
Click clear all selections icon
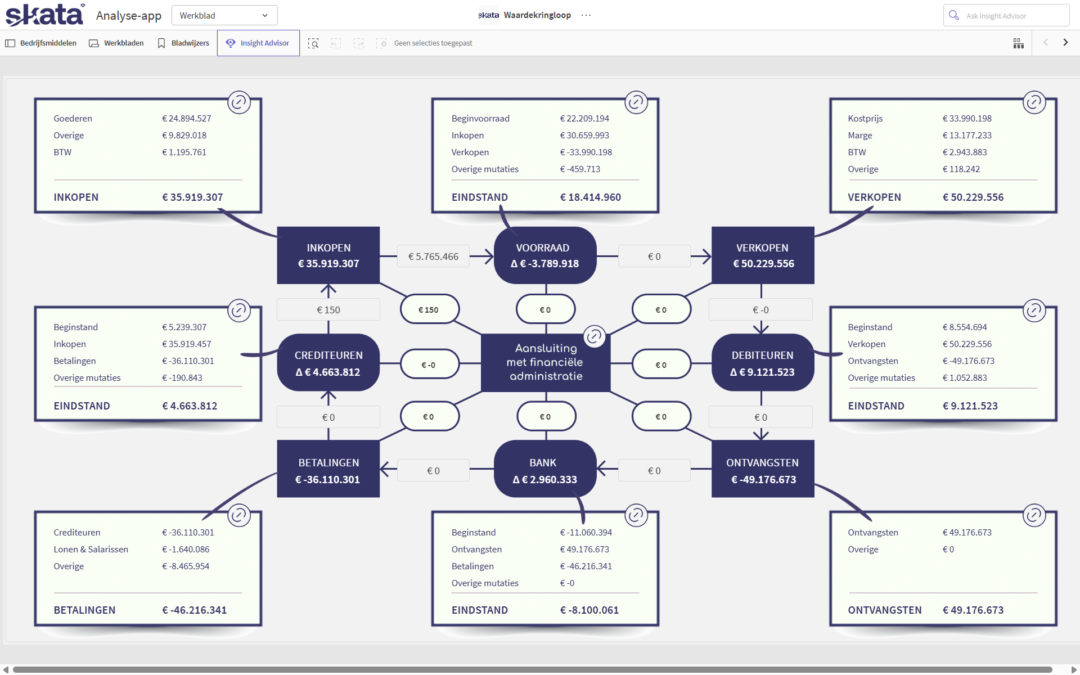tap(381, 43)
